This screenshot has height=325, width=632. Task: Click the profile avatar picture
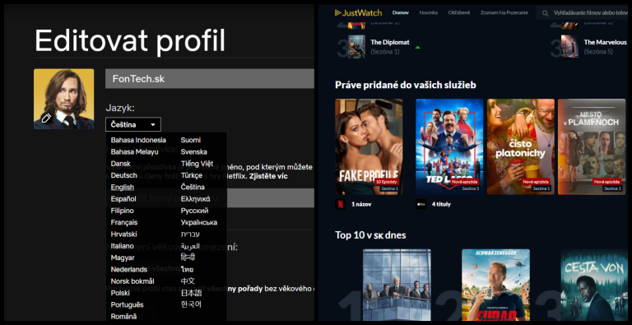point(63,99)
